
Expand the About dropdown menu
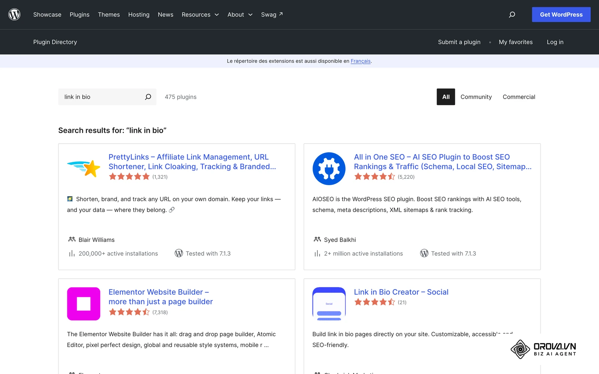240,15
